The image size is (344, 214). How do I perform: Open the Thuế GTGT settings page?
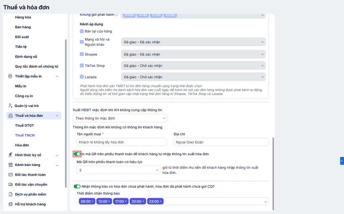(25, 125)
